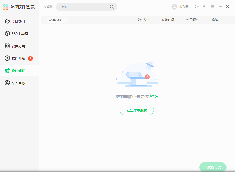Click the 软件升级 up-arrow icon
The height and width of the screenshot is (172, 235).
[7, 58]
